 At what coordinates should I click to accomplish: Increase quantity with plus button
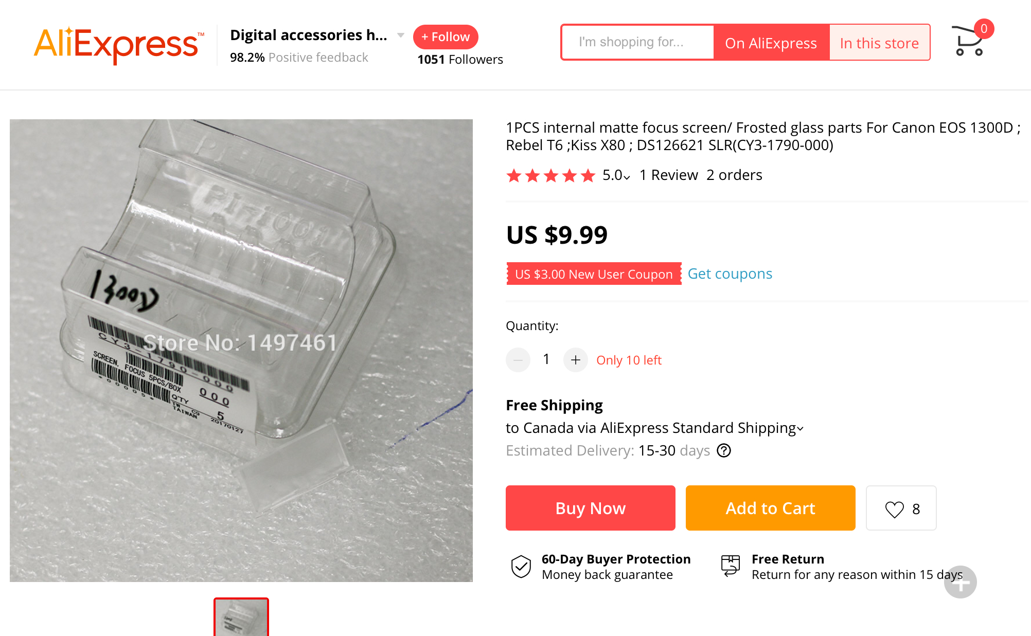575,360
